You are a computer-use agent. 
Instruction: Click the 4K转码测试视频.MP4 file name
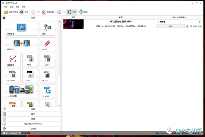click(121, 22)
